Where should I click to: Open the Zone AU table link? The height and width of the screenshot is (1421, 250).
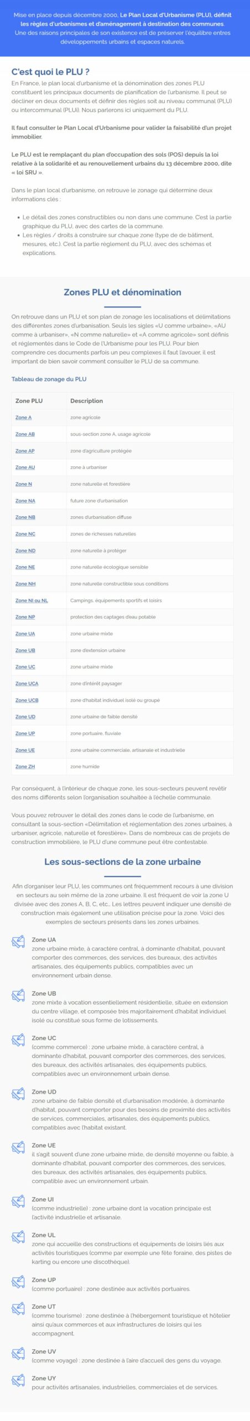coord(25,467)
